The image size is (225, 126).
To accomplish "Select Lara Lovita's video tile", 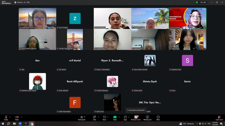I will pyautogui.click(x=187, y=40).
